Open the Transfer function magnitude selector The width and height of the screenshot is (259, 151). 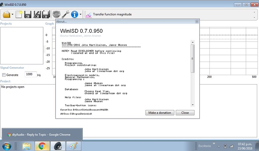pyautogui.click(x=112, y=14)
